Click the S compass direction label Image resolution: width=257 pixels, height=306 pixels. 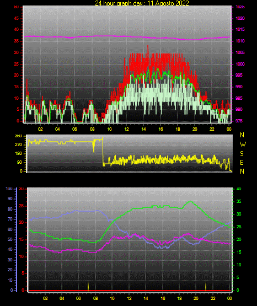pyautogui.click(x=242, y=154)
